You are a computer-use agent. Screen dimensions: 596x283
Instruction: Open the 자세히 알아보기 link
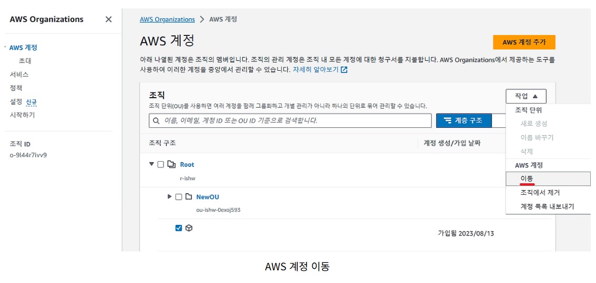pos(316,70)
